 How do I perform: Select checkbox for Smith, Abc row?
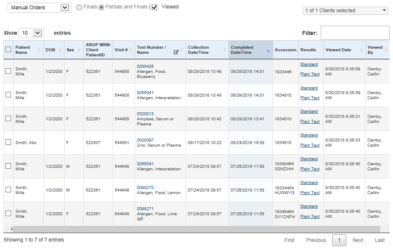[8, 142]
